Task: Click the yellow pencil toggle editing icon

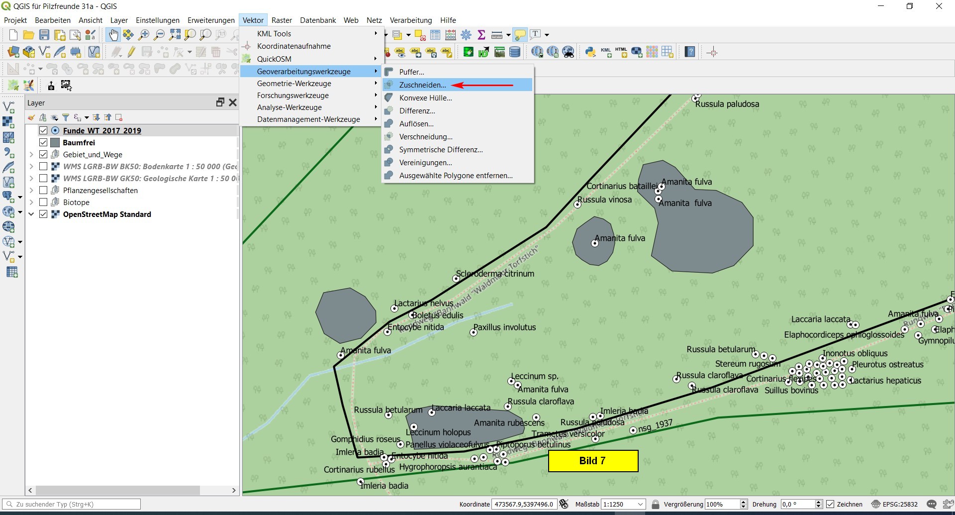Action: point(131,52)
